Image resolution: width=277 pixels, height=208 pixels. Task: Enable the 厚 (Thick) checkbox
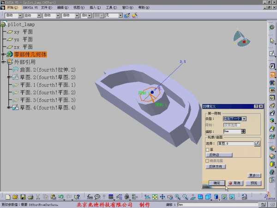coord(207,149)
